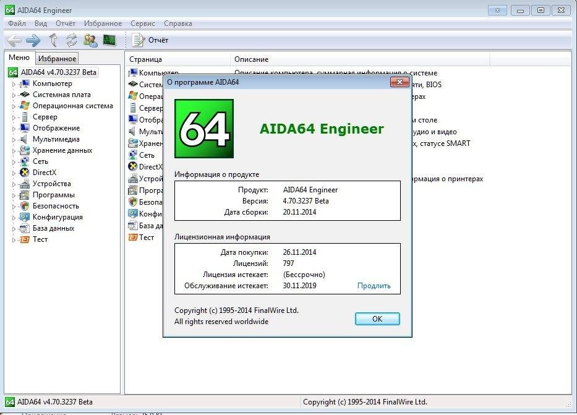Click the Конфигурация icon in sidebar tree
Image resolution: width=577 pixels, height=415 pixels.
pyautogui.click(x=25, y=217)
